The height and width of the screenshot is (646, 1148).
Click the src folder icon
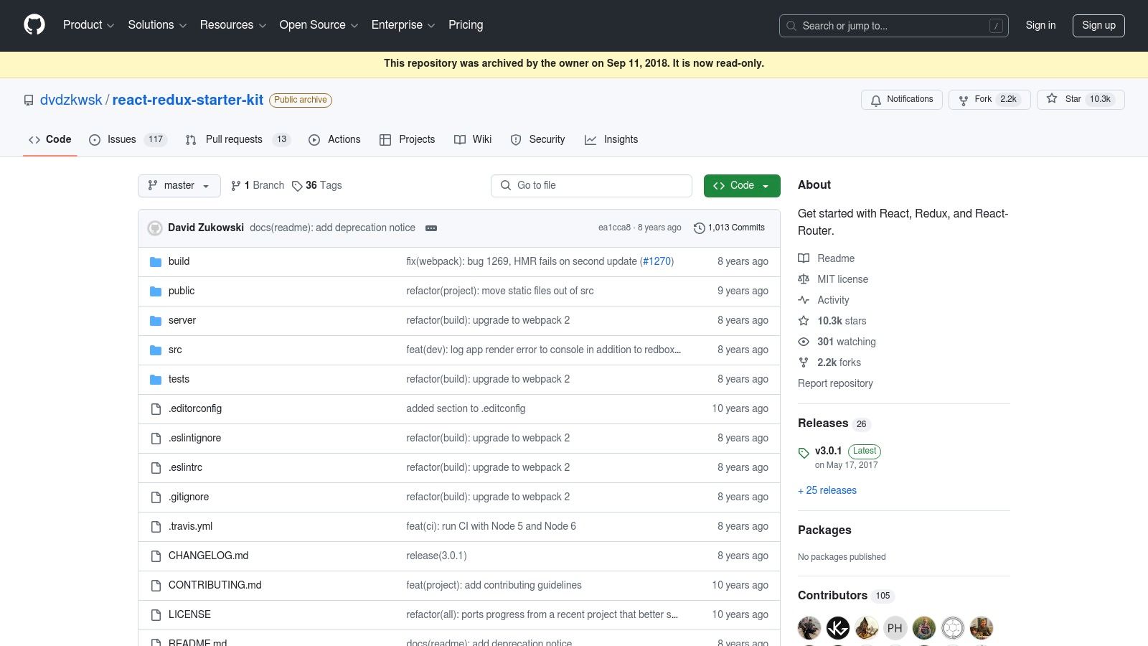(x=156, y=350)
